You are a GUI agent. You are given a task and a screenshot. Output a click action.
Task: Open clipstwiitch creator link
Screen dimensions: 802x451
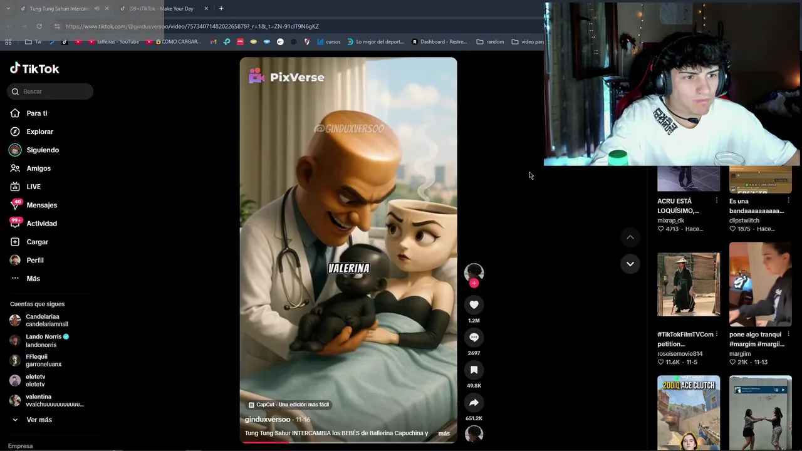(x=744, y=220)
